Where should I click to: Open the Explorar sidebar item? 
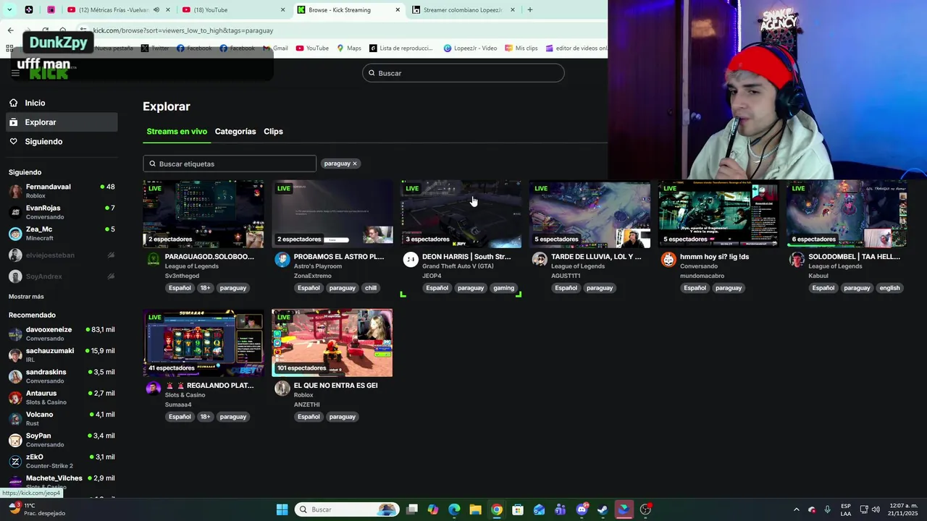coord(62,122)
